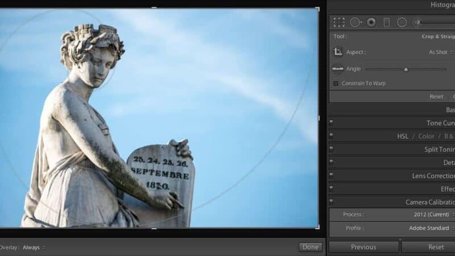Click the 'Aspect :' label text
Image resolution: width=455 pixels, height=256 pixels.
(x=356, y=52)
